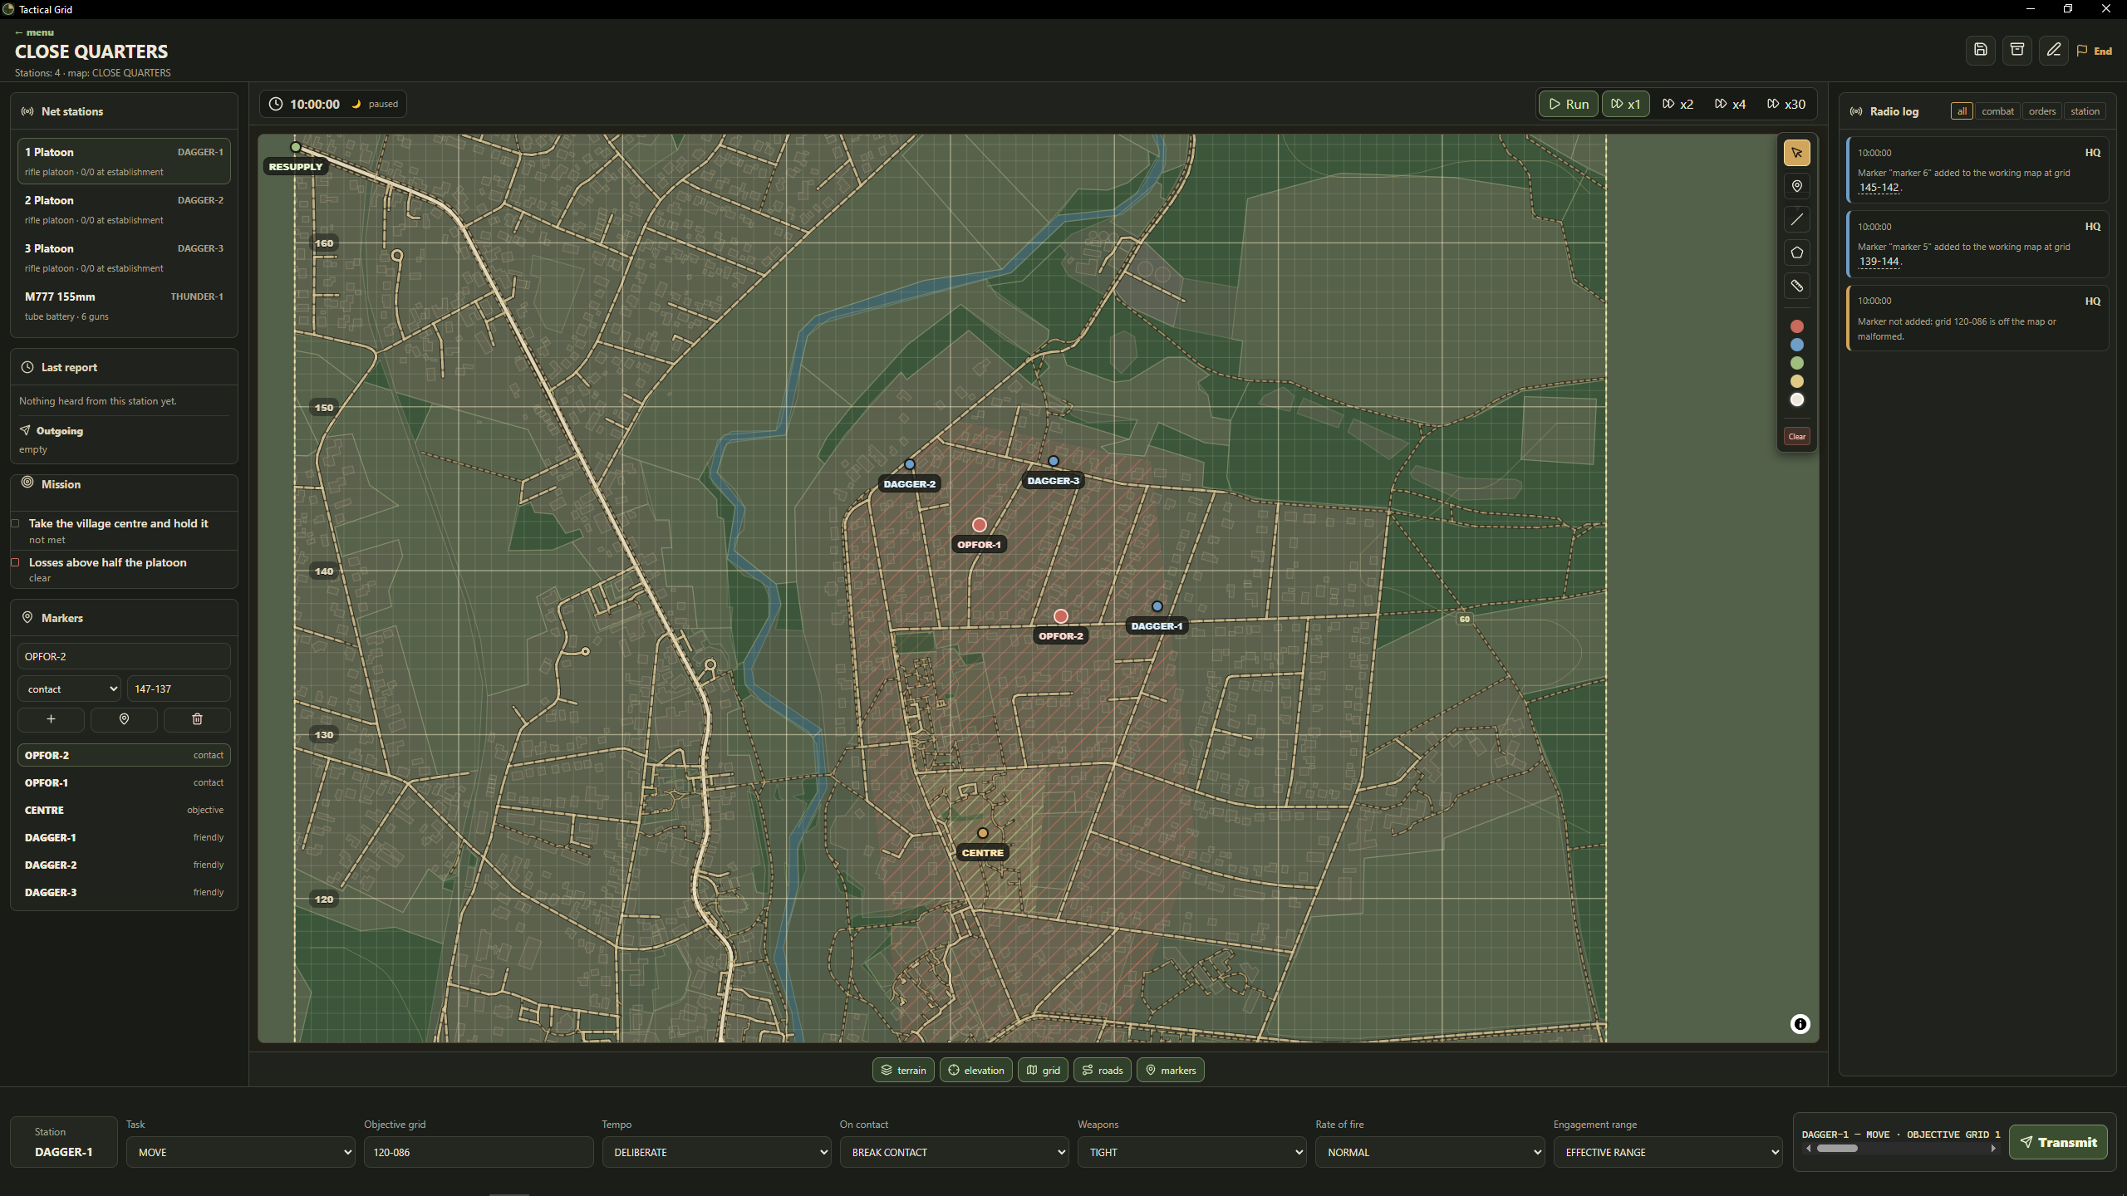The width and height of the screenshot is (2127, 1196).
Task: Open the map info icon
Action: [1800, 1024]
